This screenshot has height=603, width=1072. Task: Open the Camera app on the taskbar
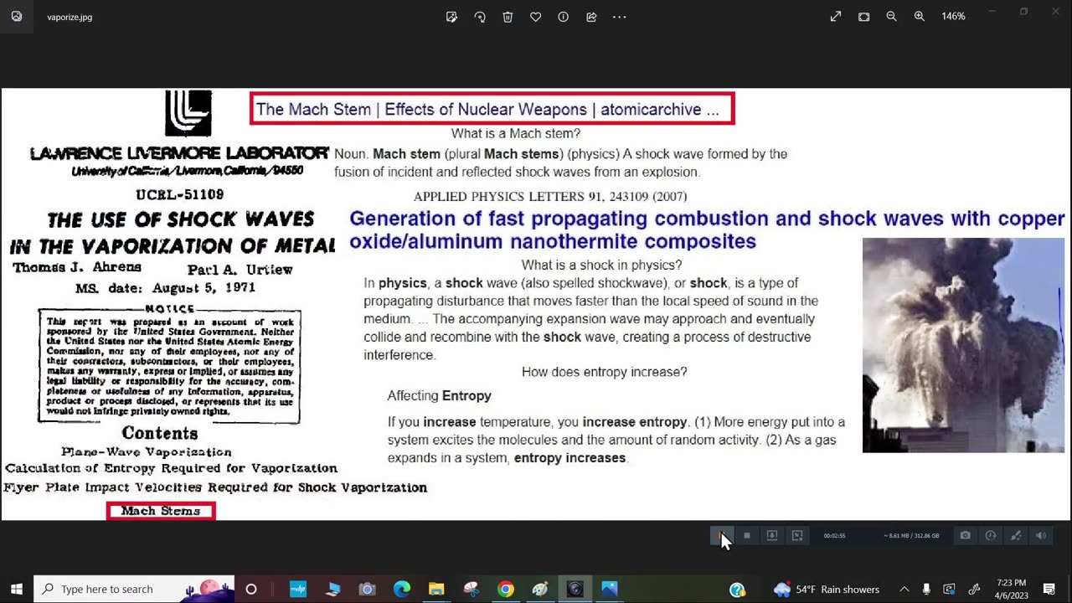(x=367, y=589)
